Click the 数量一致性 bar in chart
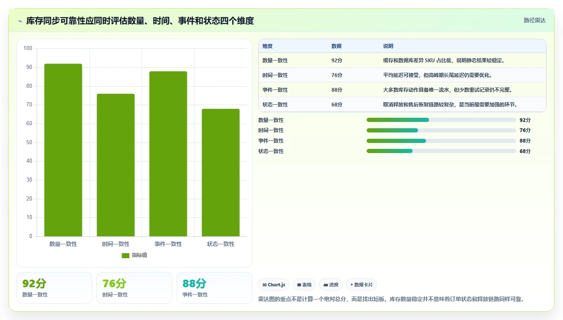563x320 pixels. pyautogui.click(x=63, y=150)
